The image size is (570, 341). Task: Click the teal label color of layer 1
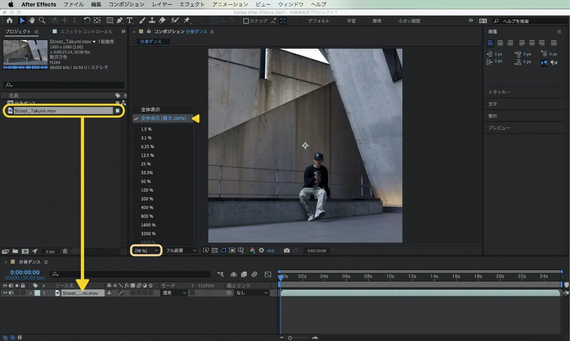(x=37, y=293)
